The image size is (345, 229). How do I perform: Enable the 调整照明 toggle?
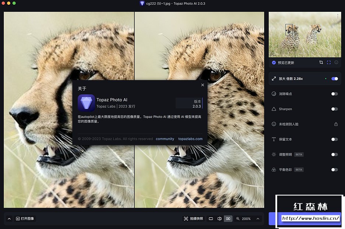click(x=334, y=155)
